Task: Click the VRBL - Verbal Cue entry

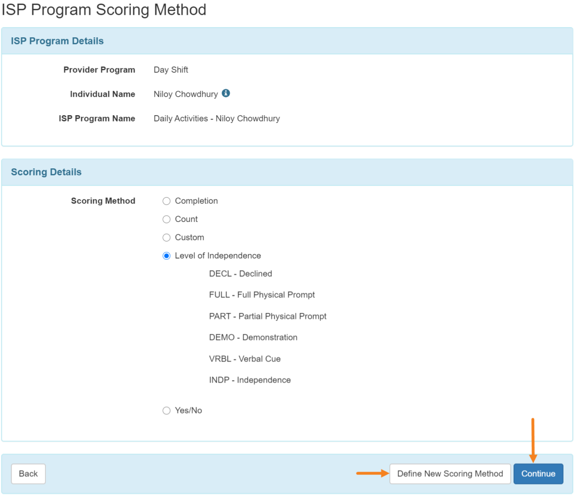Action: 245,359
